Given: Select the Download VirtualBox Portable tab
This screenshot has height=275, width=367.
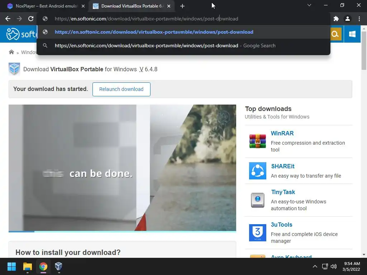Looking at the screenshot, I should coord(132,6).
